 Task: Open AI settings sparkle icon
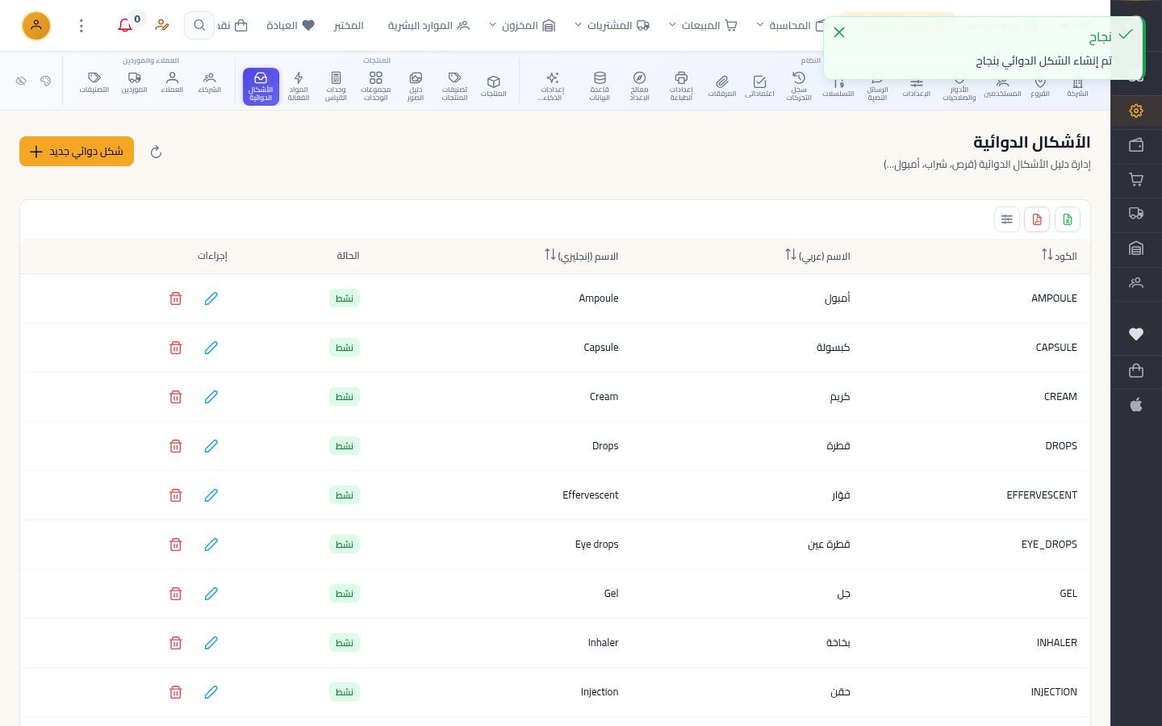[x=552, y=86]
